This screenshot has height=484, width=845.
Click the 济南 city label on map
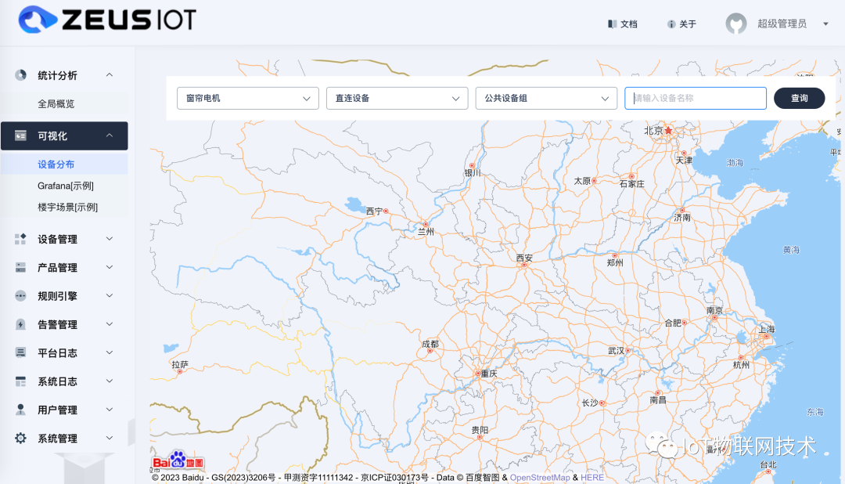[682, 218]
